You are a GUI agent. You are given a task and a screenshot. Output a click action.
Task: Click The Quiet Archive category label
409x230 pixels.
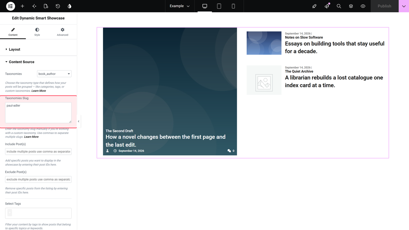tap(299, 72)
